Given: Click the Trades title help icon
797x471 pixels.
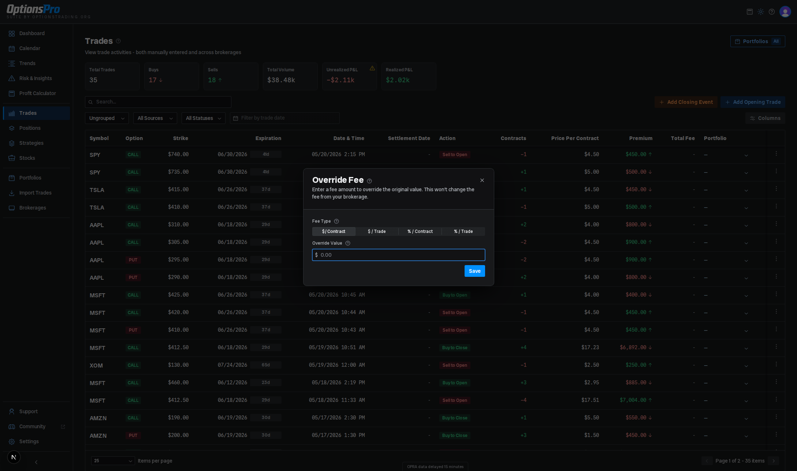Looking at the screenshot, I should click(x=118, y=41).
